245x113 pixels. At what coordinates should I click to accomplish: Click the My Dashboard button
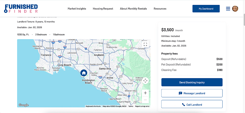tap(206, 9)
